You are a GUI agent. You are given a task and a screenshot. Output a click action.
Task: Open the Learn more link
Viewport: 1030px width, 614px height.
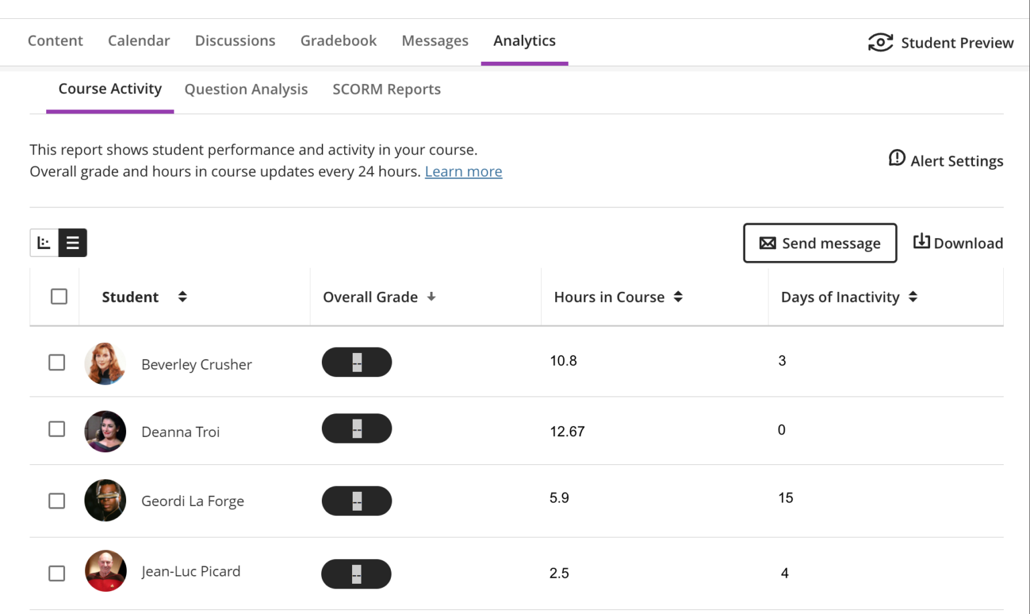463,171
